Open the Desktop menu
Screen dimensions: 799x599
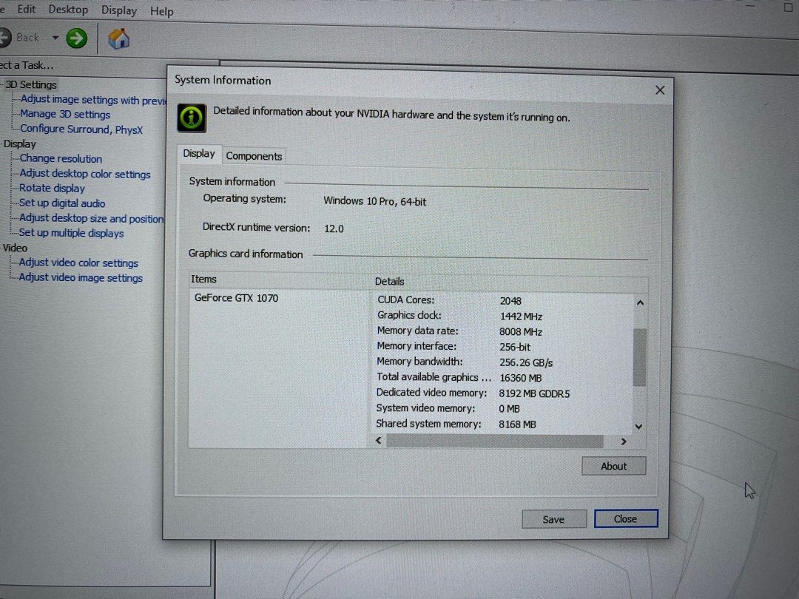point(68,10)
